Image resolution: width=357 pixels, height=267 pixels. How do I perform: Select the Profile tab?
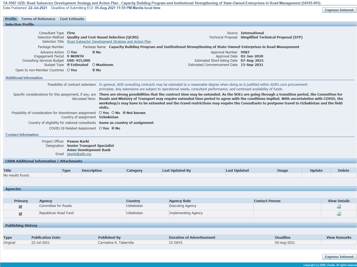click(11, 19)
